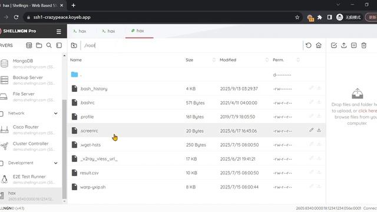Image resolution: width=377 pixels, height=212 pixels.
Task: Select the MongoDB server
Action: click(x=31, y=64)
